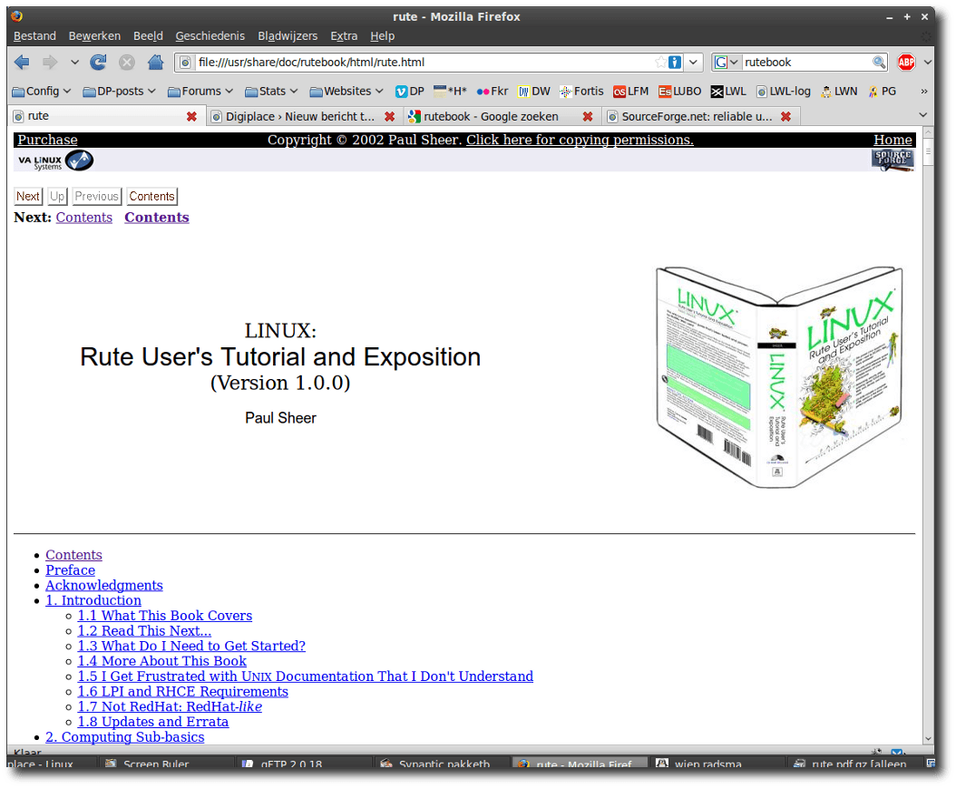
Task: Click the page's Contents navigation button
Action: click(x=151, y=196)
